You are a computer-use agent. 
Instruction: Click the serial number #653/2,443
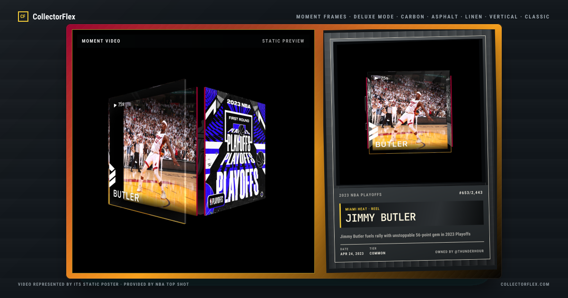471,193
